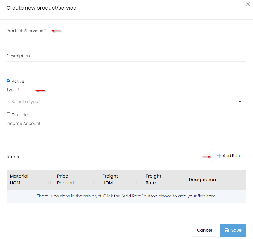Viewport: 253px width, 239px height.
Task: Sort by Material UOM sort arrows
Action: (x=50, y=182)
